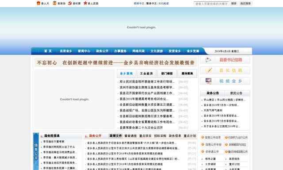
Task: Select the 金乡要闻 news tab
Action: 126,73
